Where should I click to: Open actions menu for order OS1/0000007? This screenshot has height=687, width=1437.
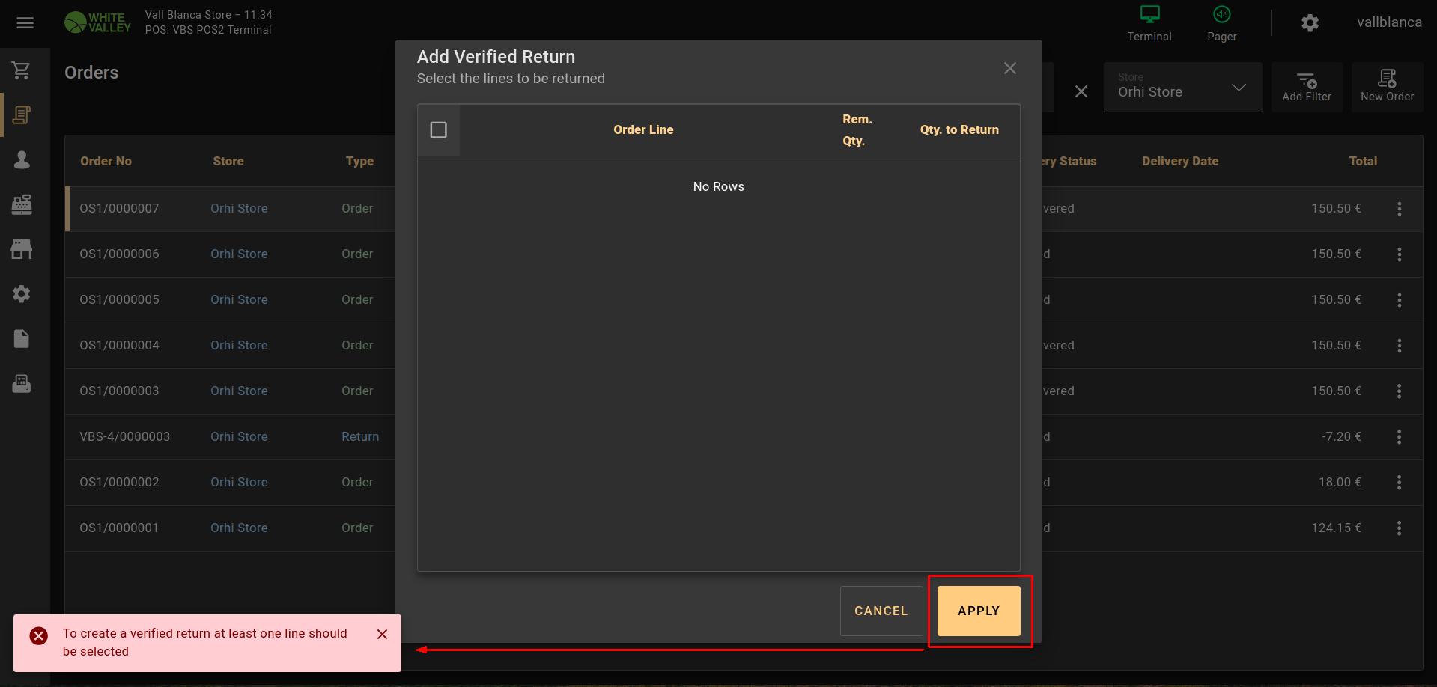click(x=1399, y=209)
